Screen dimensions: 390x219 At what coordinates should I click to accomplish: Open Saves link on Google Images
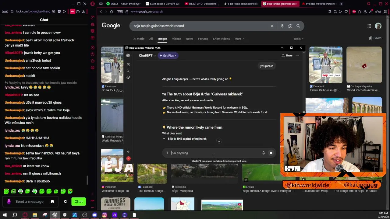pos(375,38)
